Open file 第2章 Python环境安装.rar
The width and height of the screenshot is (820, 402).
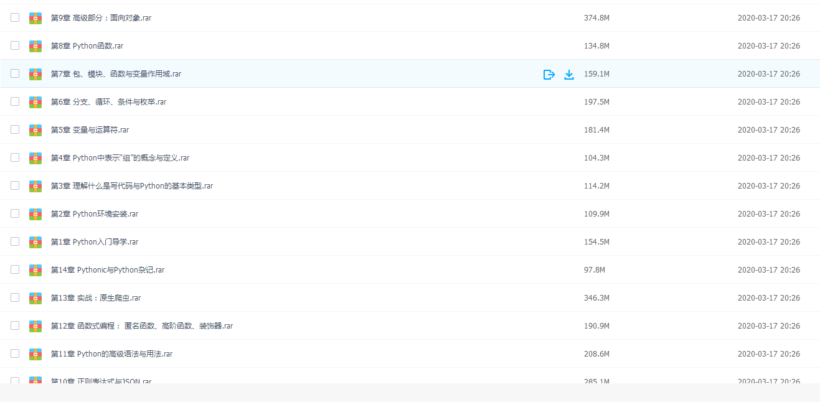pos(95,214)
